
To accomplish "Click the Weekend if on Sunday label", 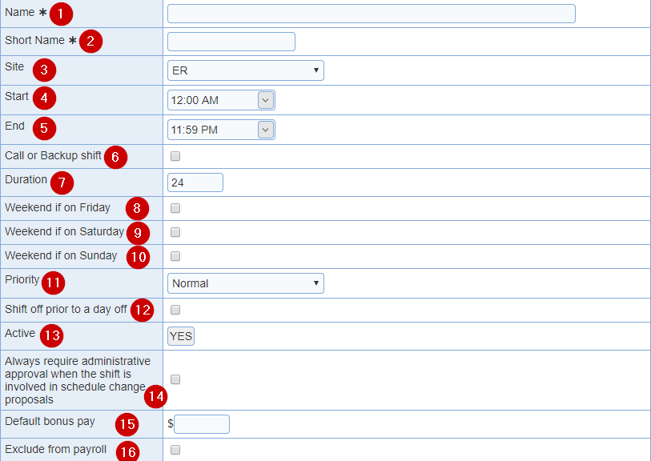I will point(61,255).
